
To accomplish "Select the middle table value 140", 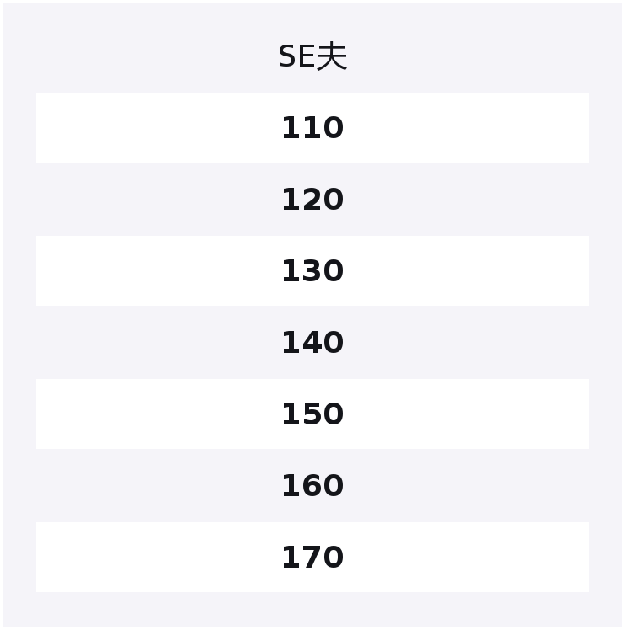I will pyautogui.click(x=312, y=343).
